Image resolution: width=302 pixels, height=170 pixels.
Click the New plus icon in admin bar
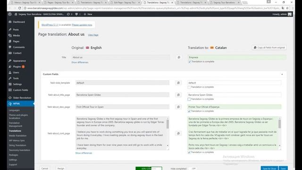point(85,14)
